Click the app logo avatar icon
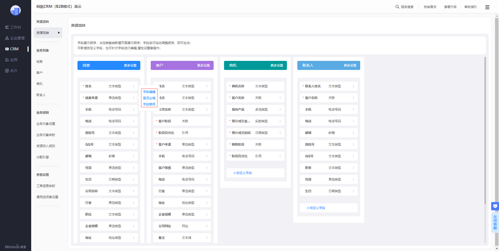This screenshot has width=499, height=251. click(x=16, y=10)
